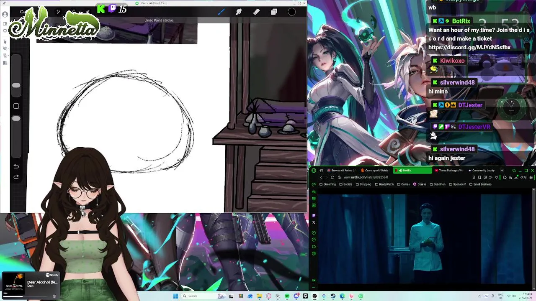
Task: Tap the Procreate redo arrow
Action: pyautogui.click(x=16, y=177)
